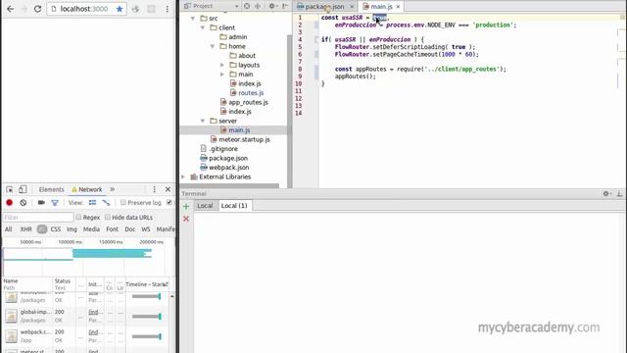
Task: Close the DevTools panel
Action: tap(168, 189)
